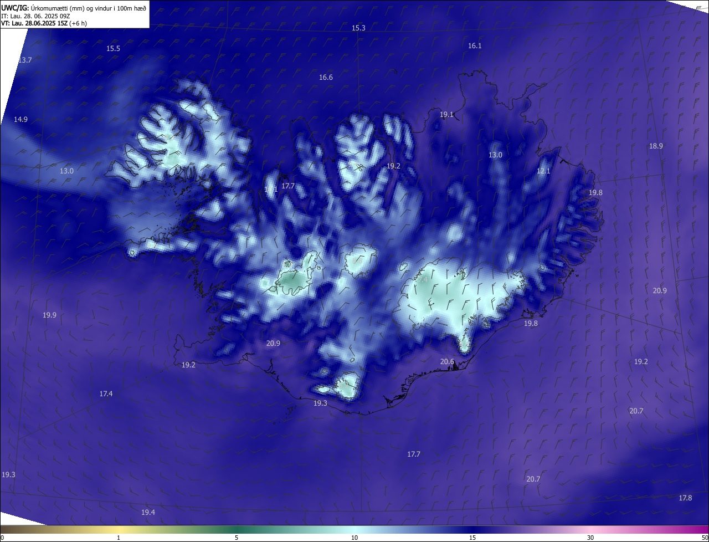Click the 15 tick on color scale
This screenshot has height=542, width=709.
pyautogui.click(x=472, y=538)
